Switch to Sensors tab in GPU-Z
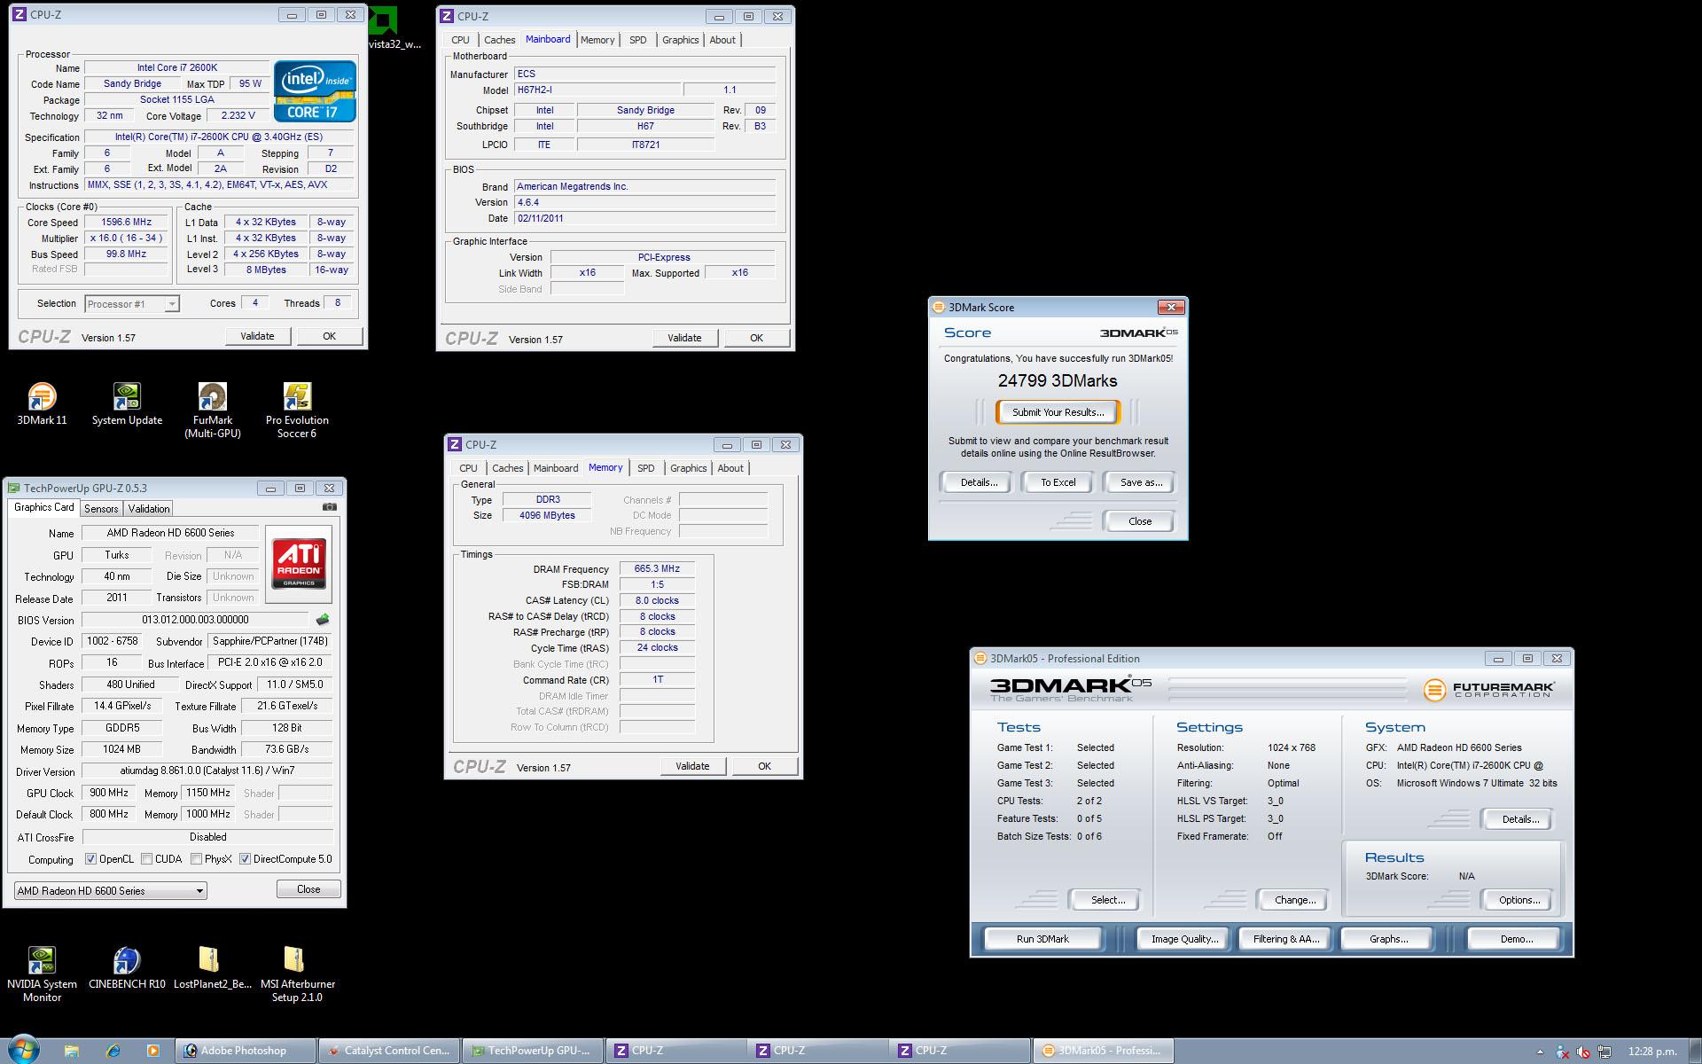Viewport: 1702px width, 1064px height. tap(101, 509)
